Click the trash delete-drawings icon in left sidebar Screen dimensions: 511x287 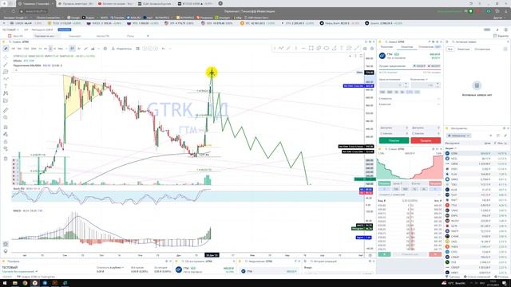pos(6,159)
